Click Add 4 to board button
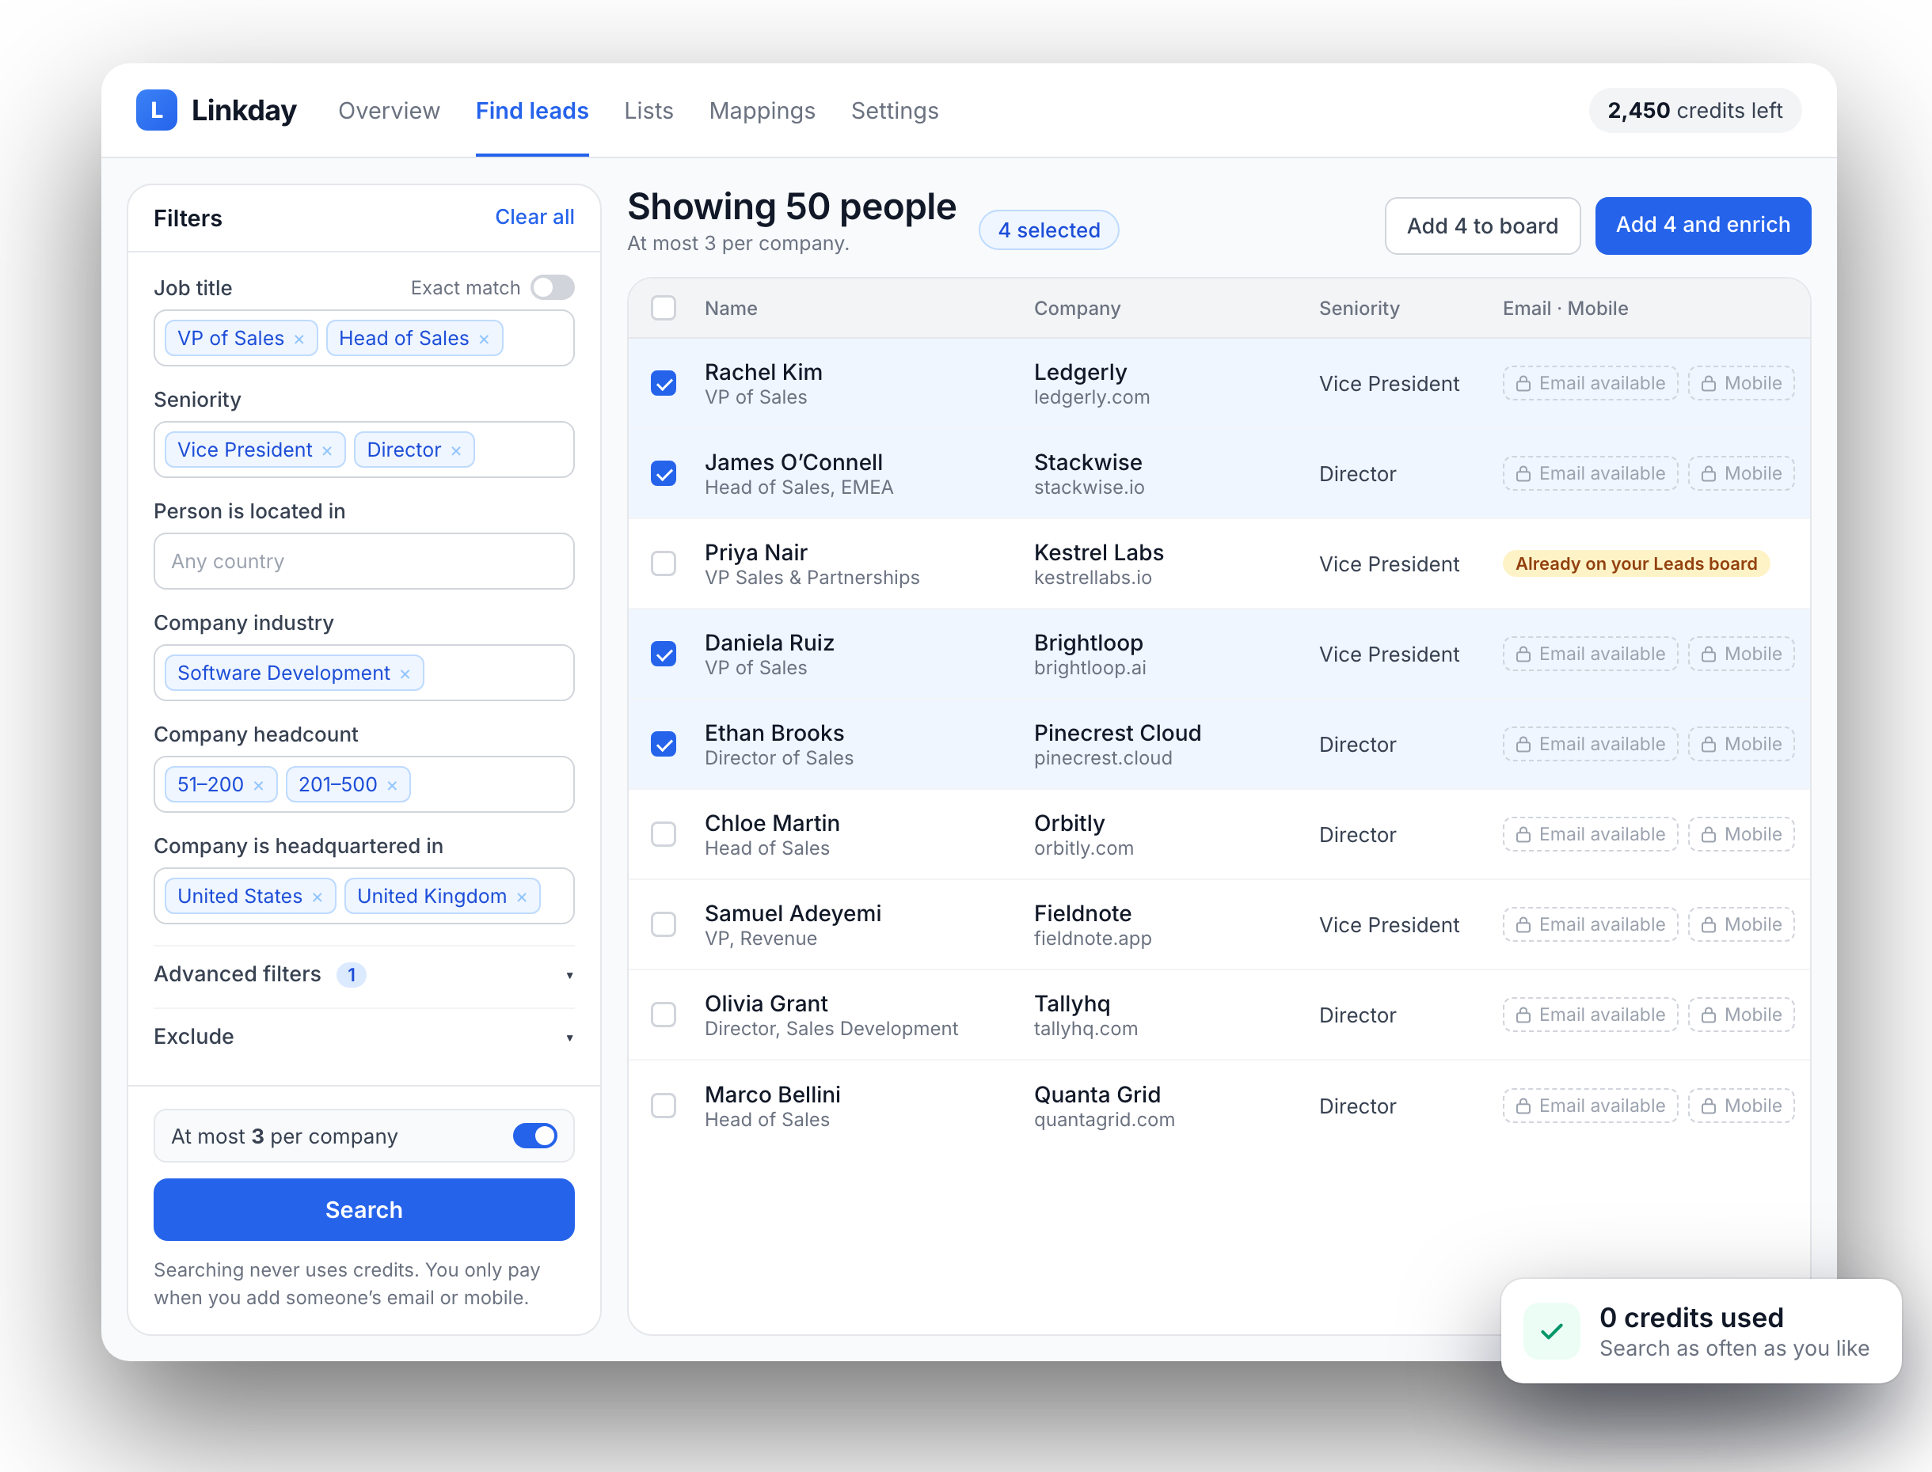Image resolution: width=1932 pixels, height=1472 pixels. click(x=1482, y=226)
